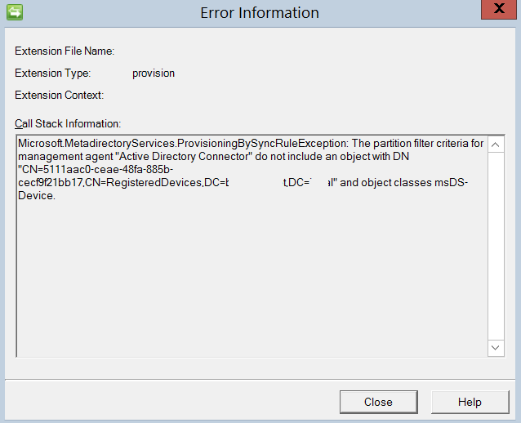Focus the Call Stack Information label
The image size is (521, 423).
coord(68,123)
